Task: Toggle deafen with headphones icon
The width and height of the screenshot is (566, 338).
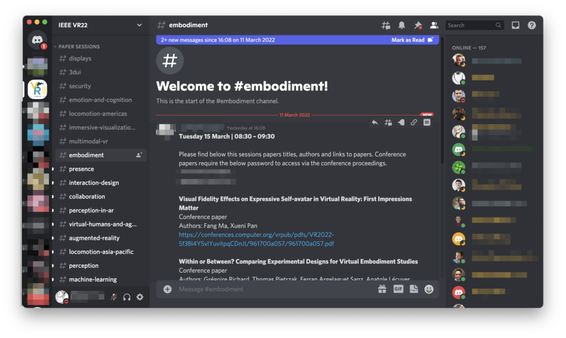Action: click(x=127, y=297)
